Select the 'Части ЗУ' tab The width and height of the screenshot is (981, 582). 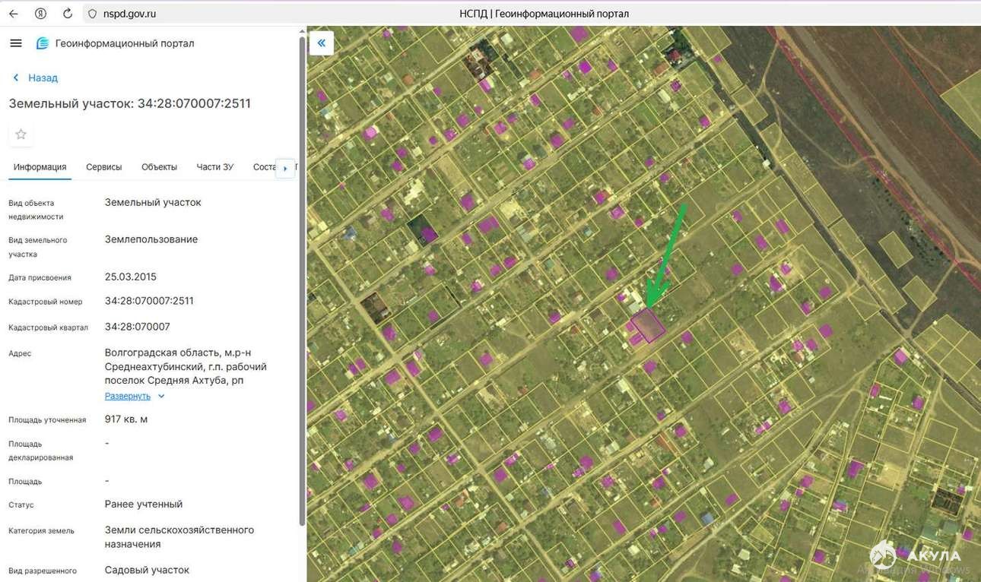(214, 167)
